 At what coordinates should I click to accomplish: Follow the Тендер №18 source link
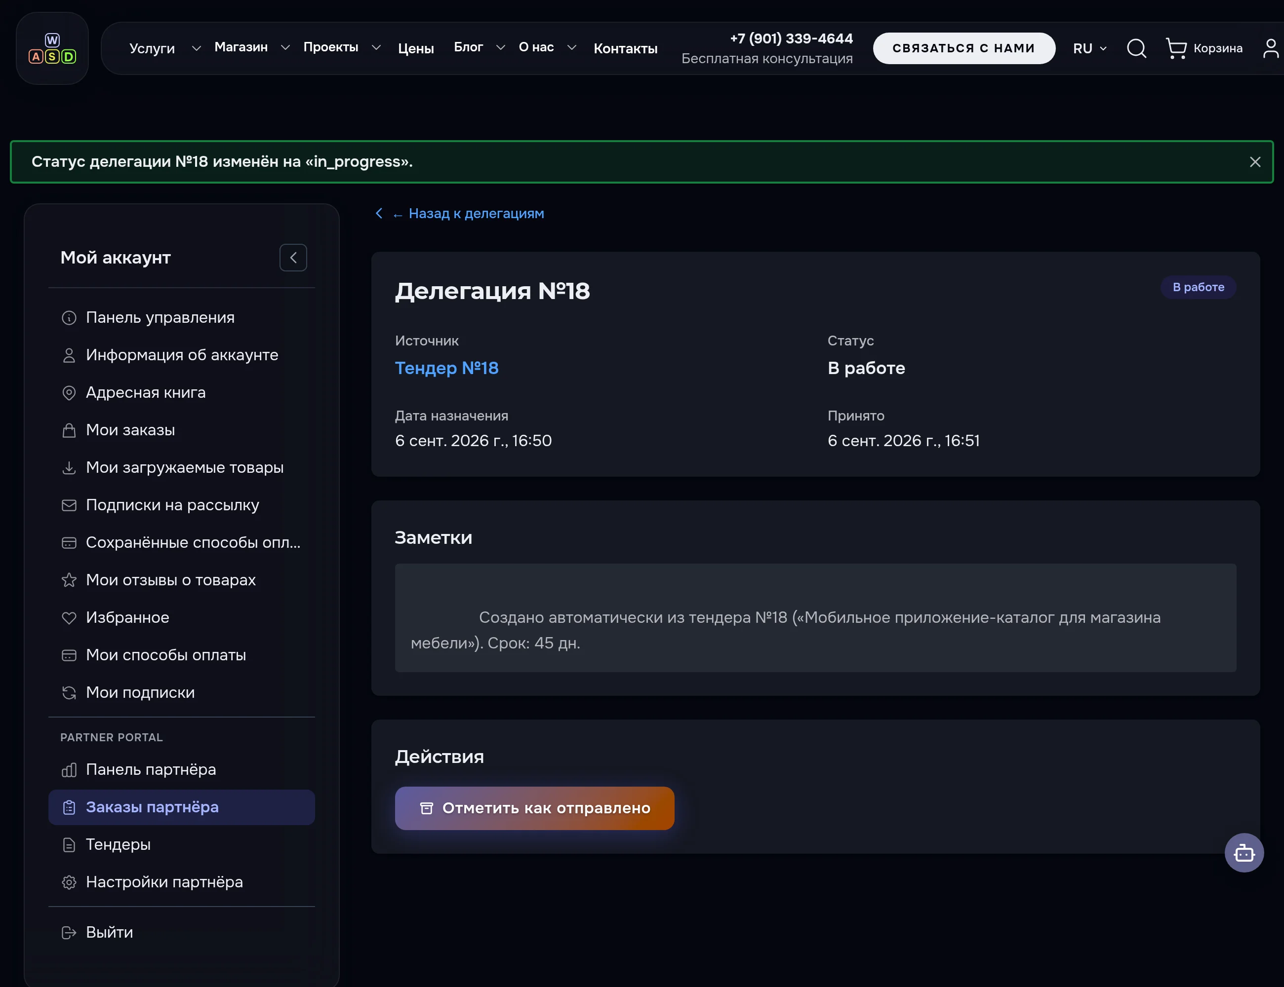pyautogui.click(x=447, y=368)
